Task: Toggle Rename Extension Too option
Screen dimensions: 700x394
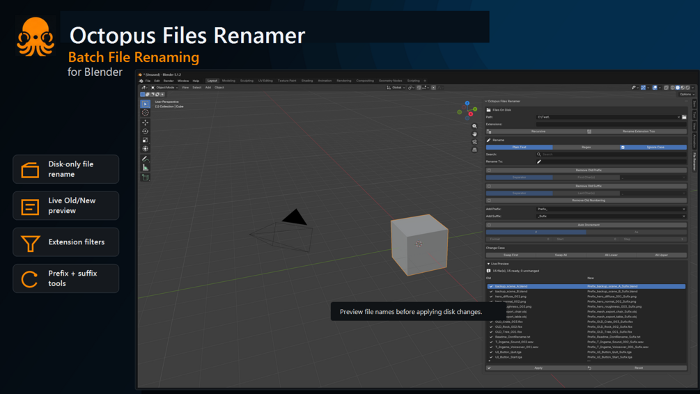Action: click(637, 132)
